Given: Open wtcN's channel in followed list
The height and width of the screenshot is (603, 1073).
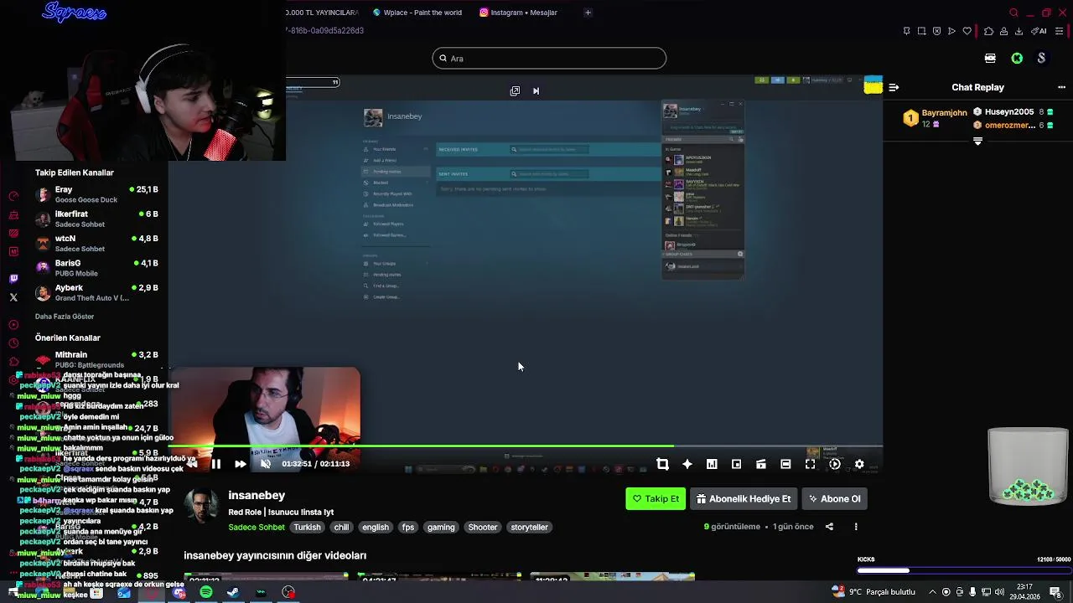Looking at the screenshot, I should click(x=96, y=243).
